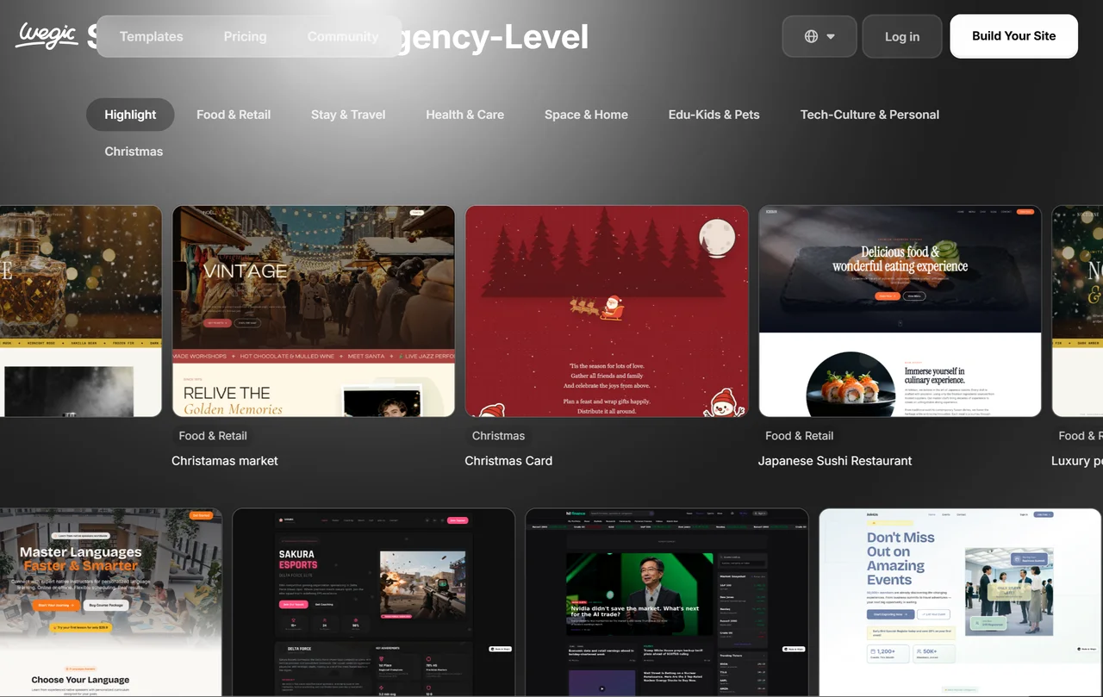Switch to the Food & Retail category

point(233,114)
